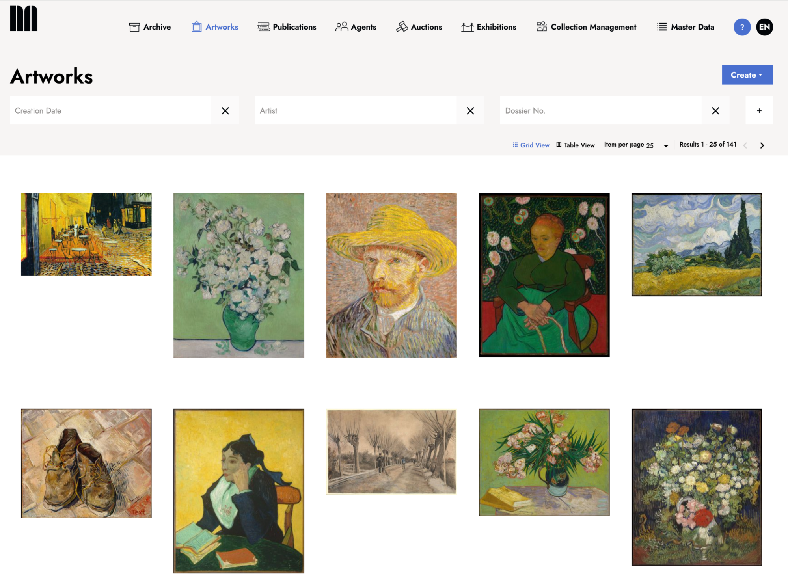Go to previous results page
The width and height of the screenshot is (788, 579).
745,145
